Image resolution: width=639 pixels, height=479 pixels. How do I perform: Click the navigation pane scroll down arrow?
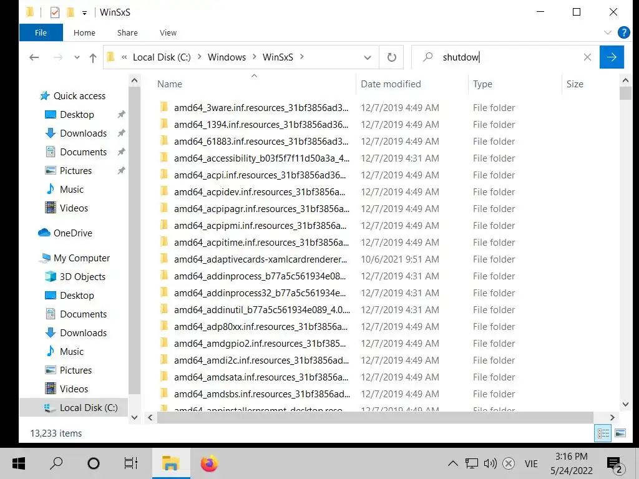pos(135,417)
